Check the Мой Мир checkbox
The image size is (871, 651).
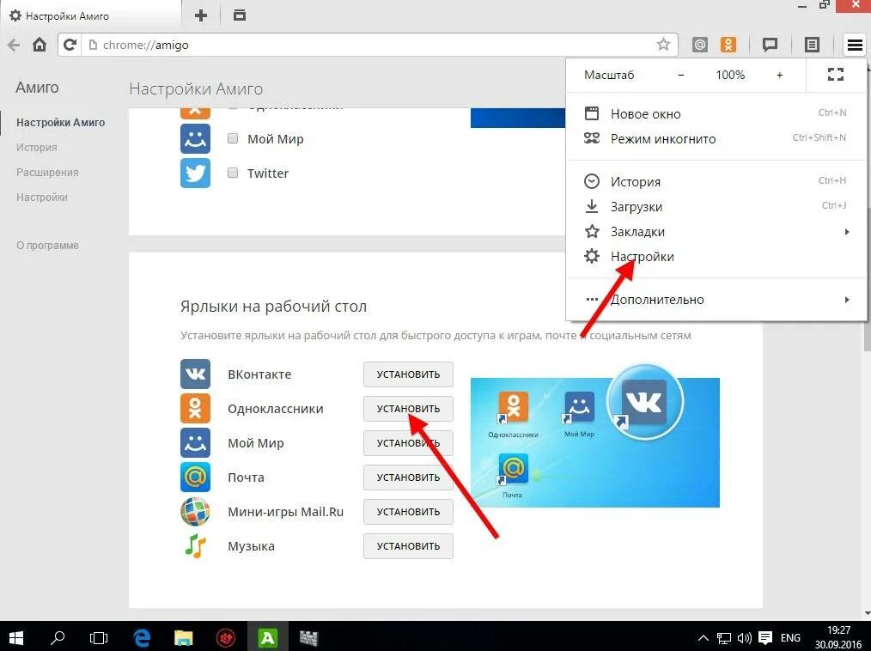click(233, 138)
